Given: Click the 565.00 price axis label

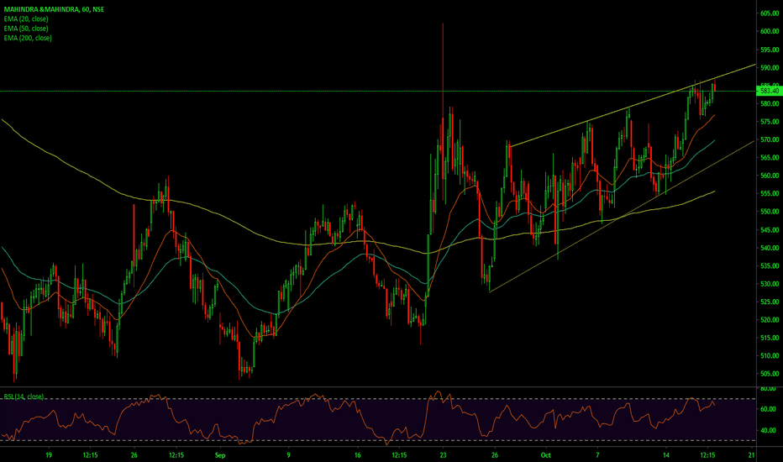Looking at the screenshot, I should 770,158.
